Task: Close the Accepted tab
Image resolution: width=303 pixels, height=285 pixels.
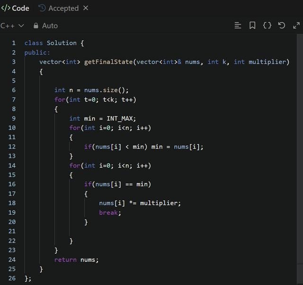Action: [x=86, y=8]
